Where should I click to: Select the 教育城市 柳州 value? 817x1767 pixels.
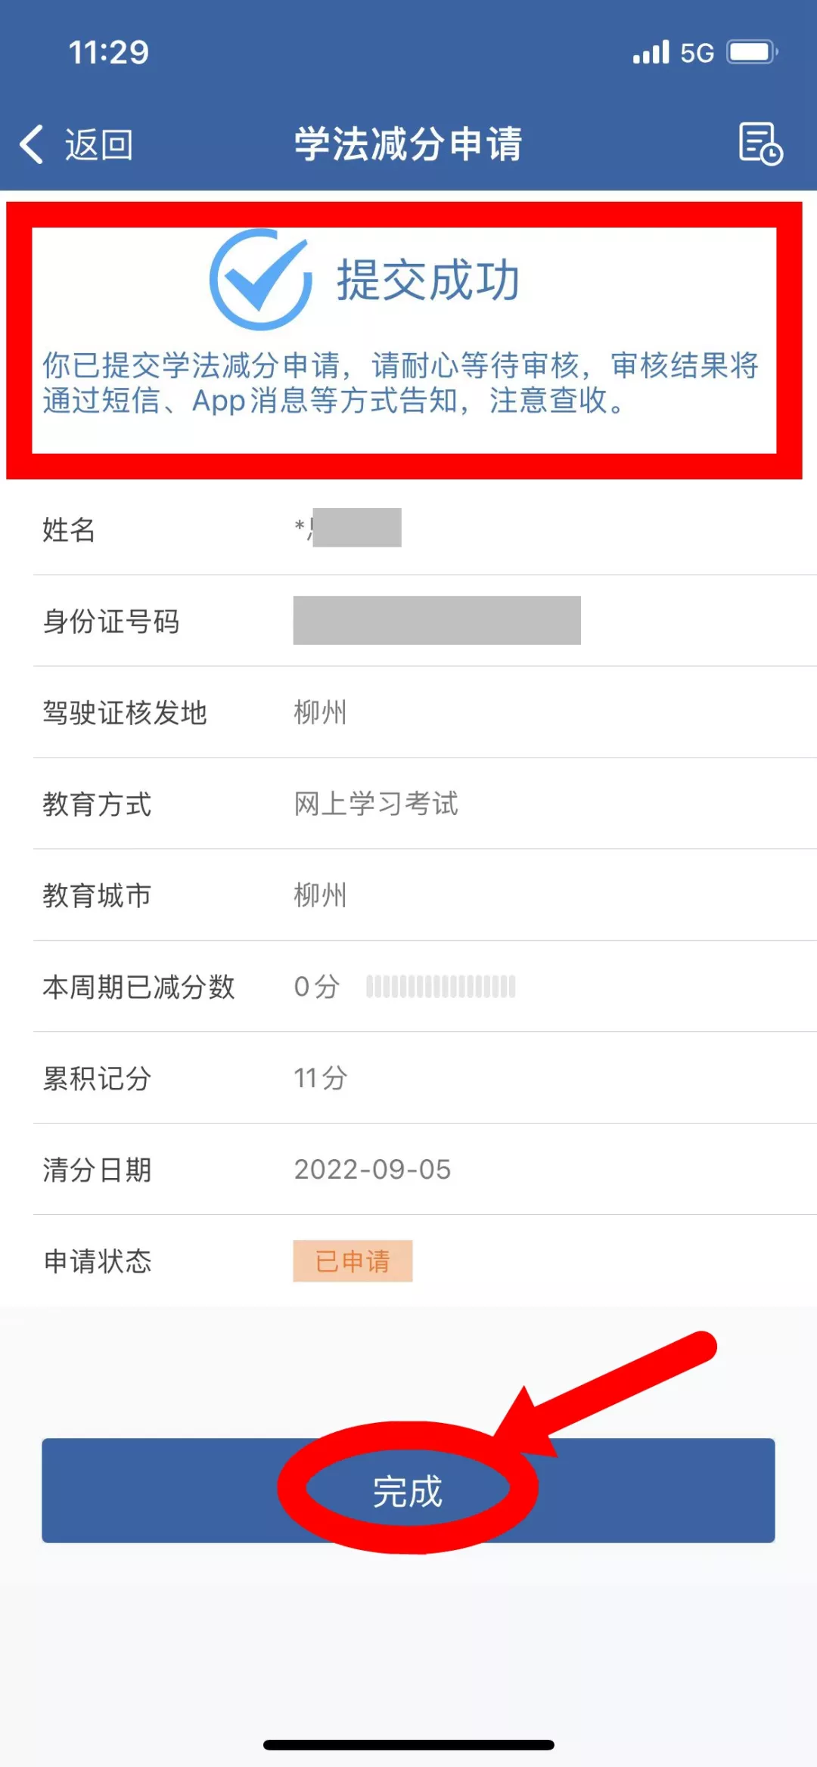320,895
